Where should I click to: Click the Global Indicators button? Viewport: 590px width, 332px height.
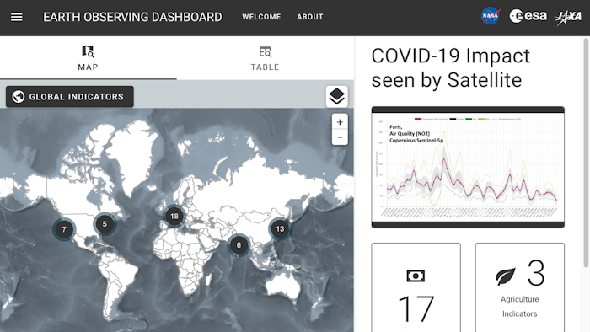pyautogui.click(x=70, y=97)
